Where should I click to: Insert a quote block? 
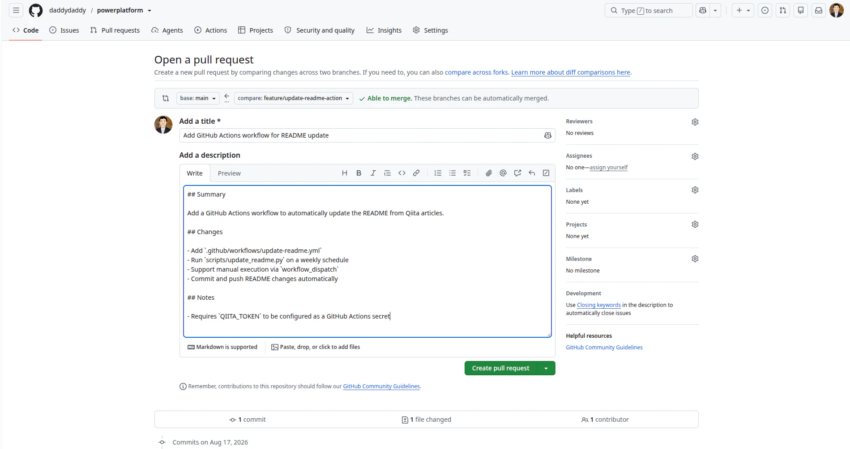388,173
